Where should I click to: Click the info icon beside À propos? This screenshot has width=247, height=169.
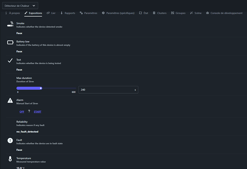tap(6, 13)
